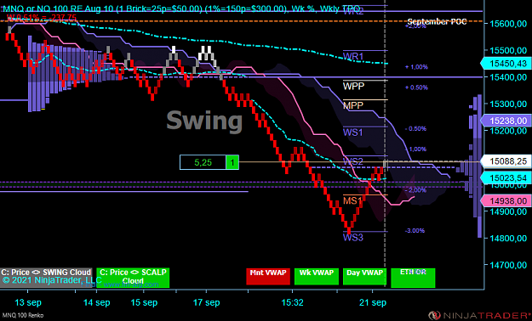Click the 13 sep date label
The height and width of the screenshot is (321, 532).
(x=28, y=302)
